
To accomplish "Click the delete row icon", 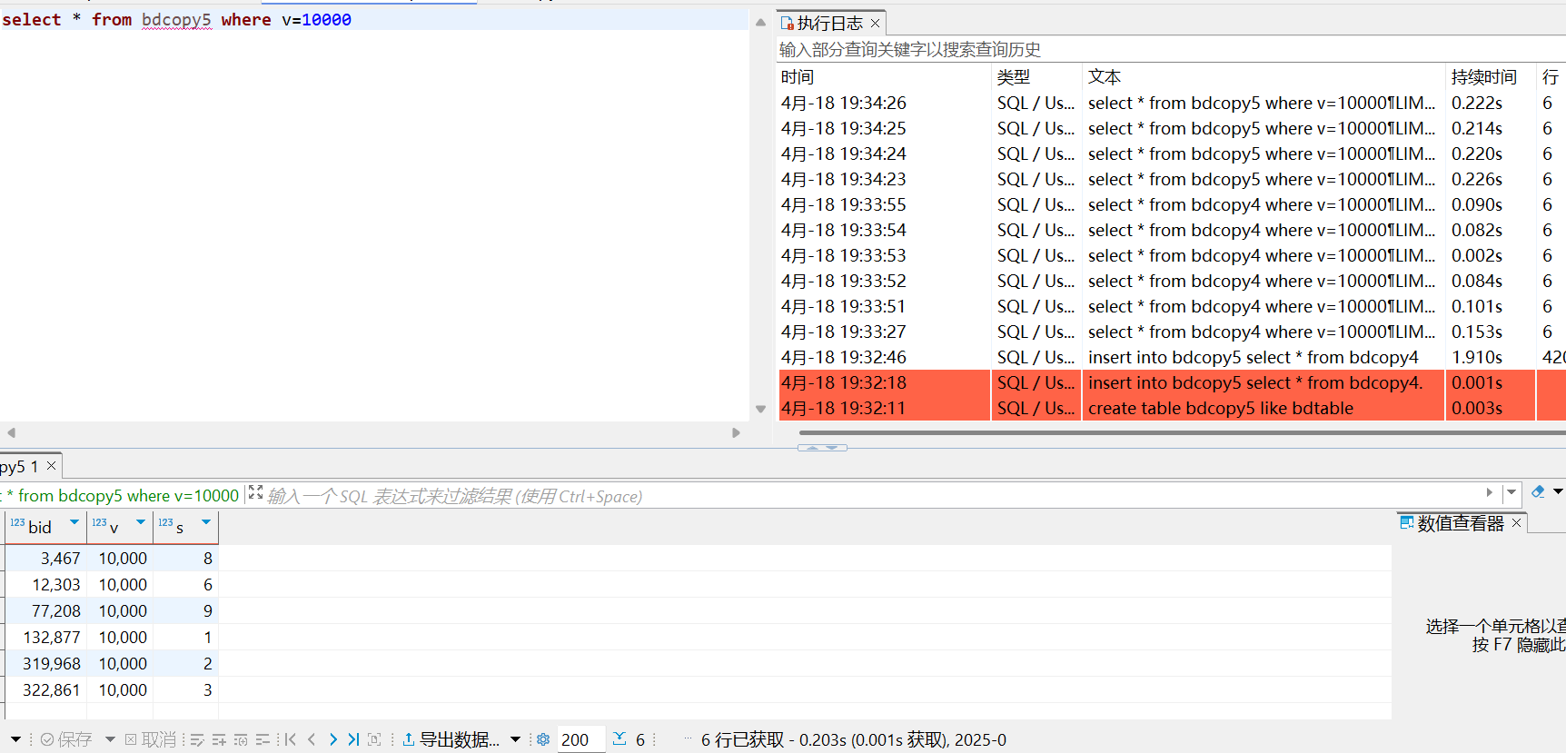I will [263, 739].
